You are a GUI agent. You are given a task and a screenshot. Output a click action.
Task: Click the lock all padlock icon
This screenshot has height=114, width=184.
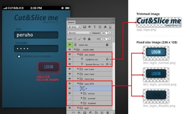89,39
